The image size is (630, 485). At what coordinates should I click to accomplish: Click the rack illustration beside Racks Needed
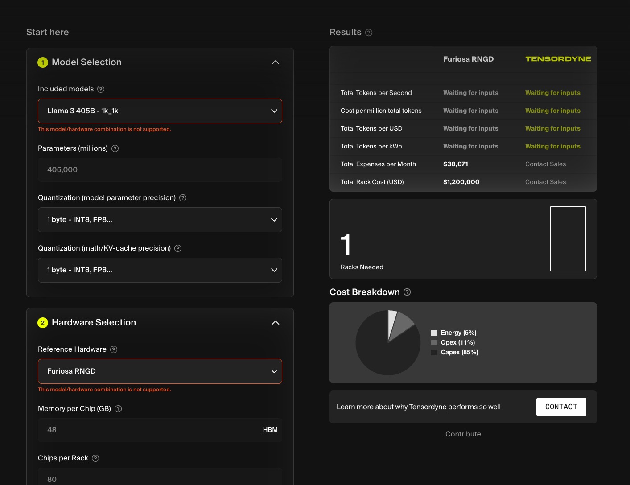[568, 239]
